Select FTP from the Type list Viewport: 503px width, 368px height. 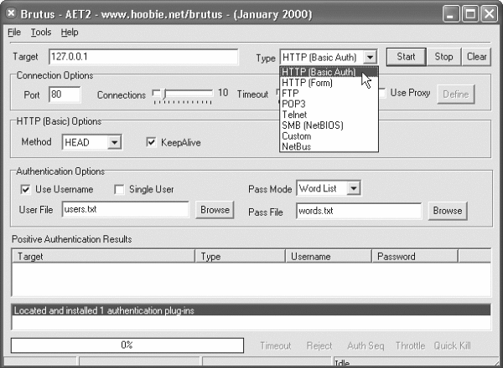tap(291, 94)
